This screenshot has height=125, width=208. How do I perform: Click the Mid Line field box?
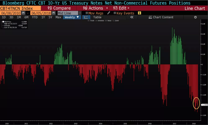pyautogui.click(x=68, y=13)
